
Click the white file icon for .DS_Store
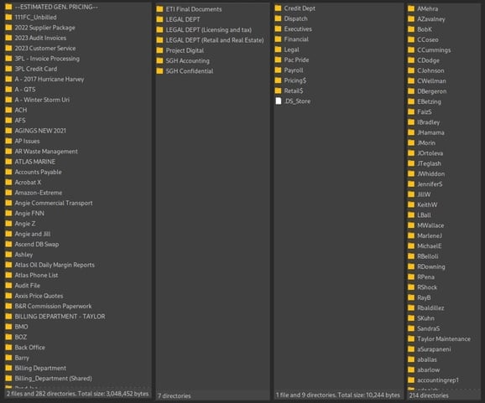click(x=279, y=101)
